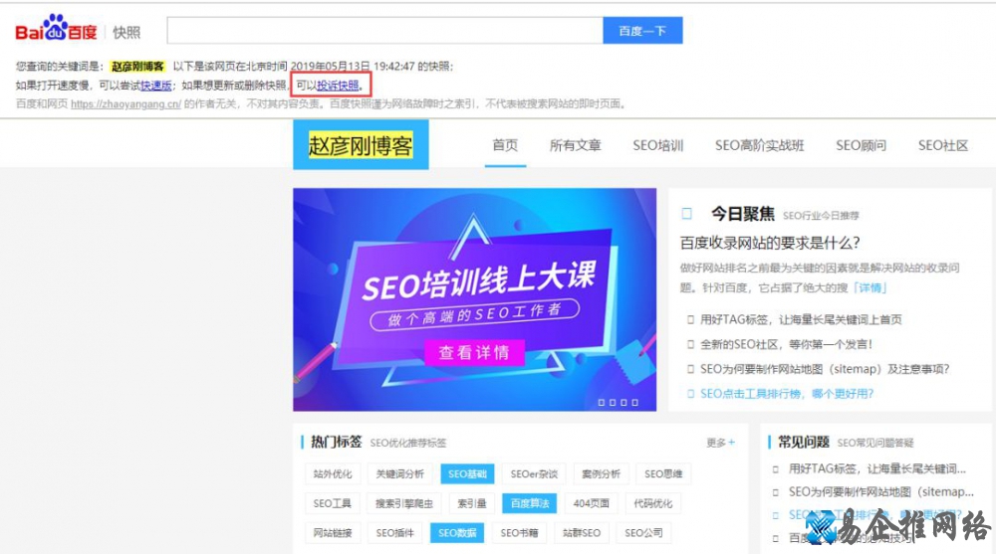996x554 pixels.
Task: Open the 所有文章 navigation item
Action: [x=575, y=145]
